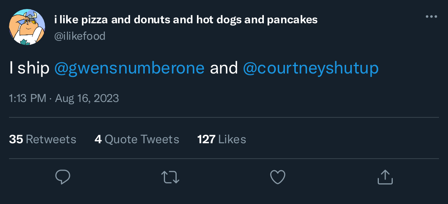Viewport: 448px width, 204px height.
Task: Click the number 35 in the retweets count
Action: pyautogui.click(x=16, y=139)
